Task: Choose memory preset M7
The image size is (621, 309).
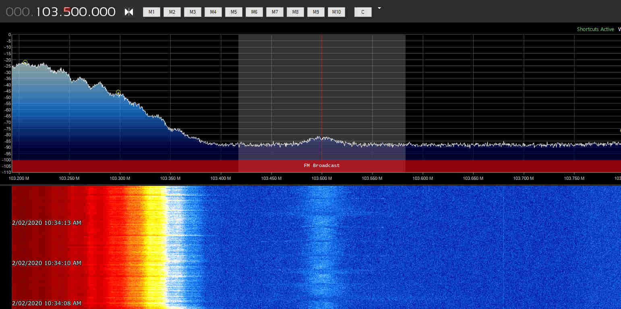Action: [x=275, y=12]
